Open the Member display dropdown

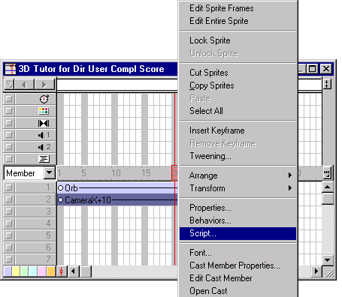pos(50,172)
